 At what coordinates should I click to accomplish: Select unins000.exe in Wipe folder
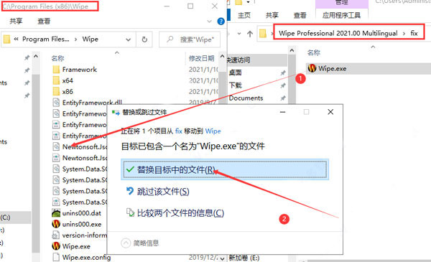[77, 224]
